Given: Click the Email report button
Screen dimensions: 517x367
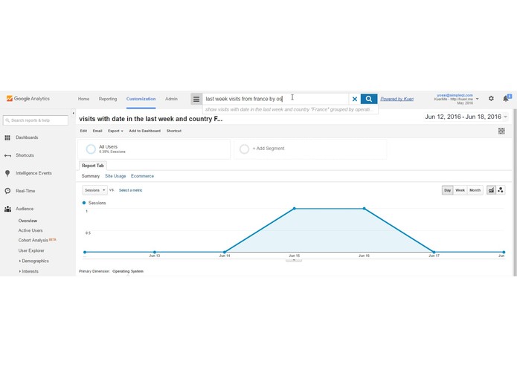Looking at the screenshot, I should click(x=97, y=131).
